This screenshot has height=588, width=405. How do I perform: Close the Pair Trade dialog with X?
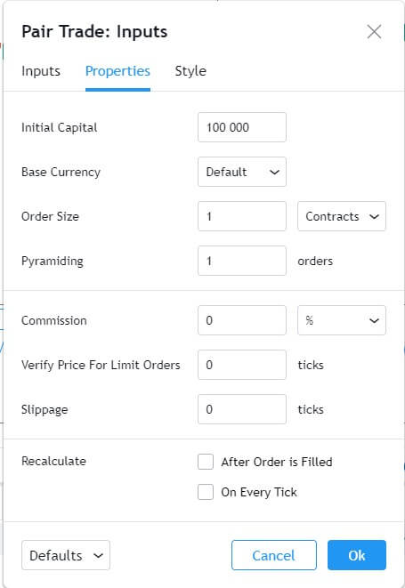pos(374,32)
